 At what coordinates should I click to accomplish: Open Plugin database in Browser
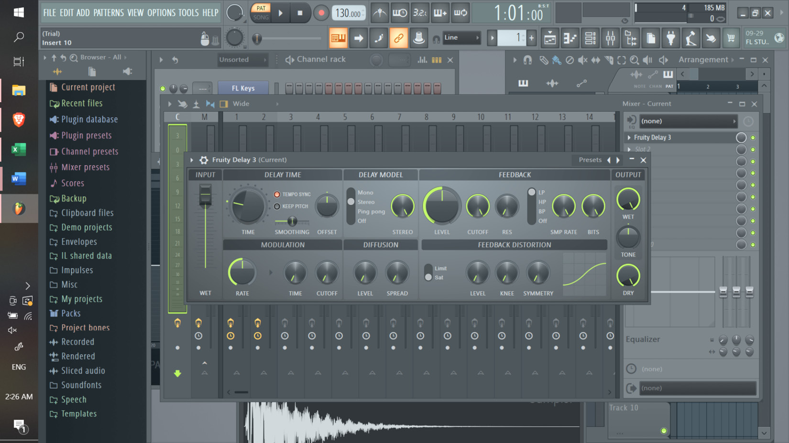(89, 119)
